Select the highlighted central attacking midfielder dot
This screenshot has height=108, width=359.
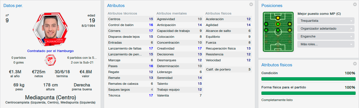point(278,24)
